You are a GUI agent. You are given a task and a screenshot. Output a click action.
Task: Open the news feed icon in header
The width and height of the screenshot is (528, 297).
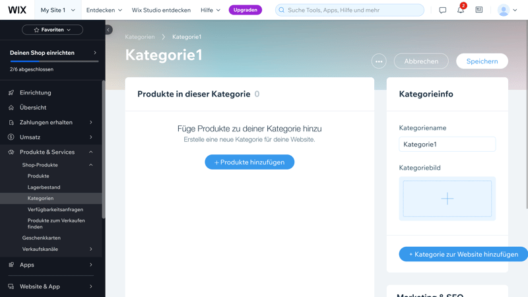click(479, 10)
